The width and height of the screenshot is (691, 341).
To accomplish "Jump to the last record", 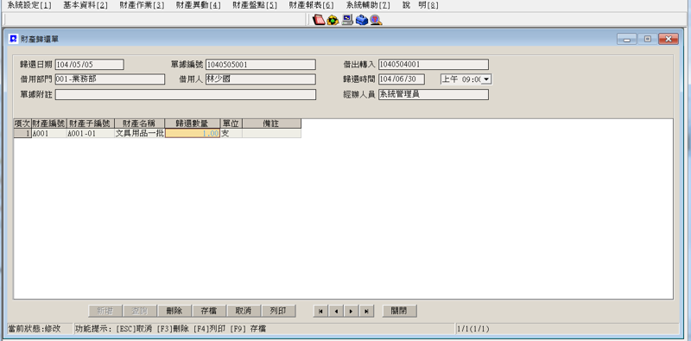I will click(366, 311).
